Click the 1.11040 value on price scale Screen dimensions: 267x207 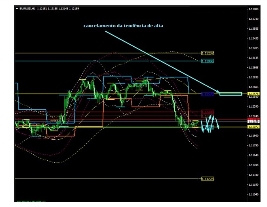click(254, 195)
